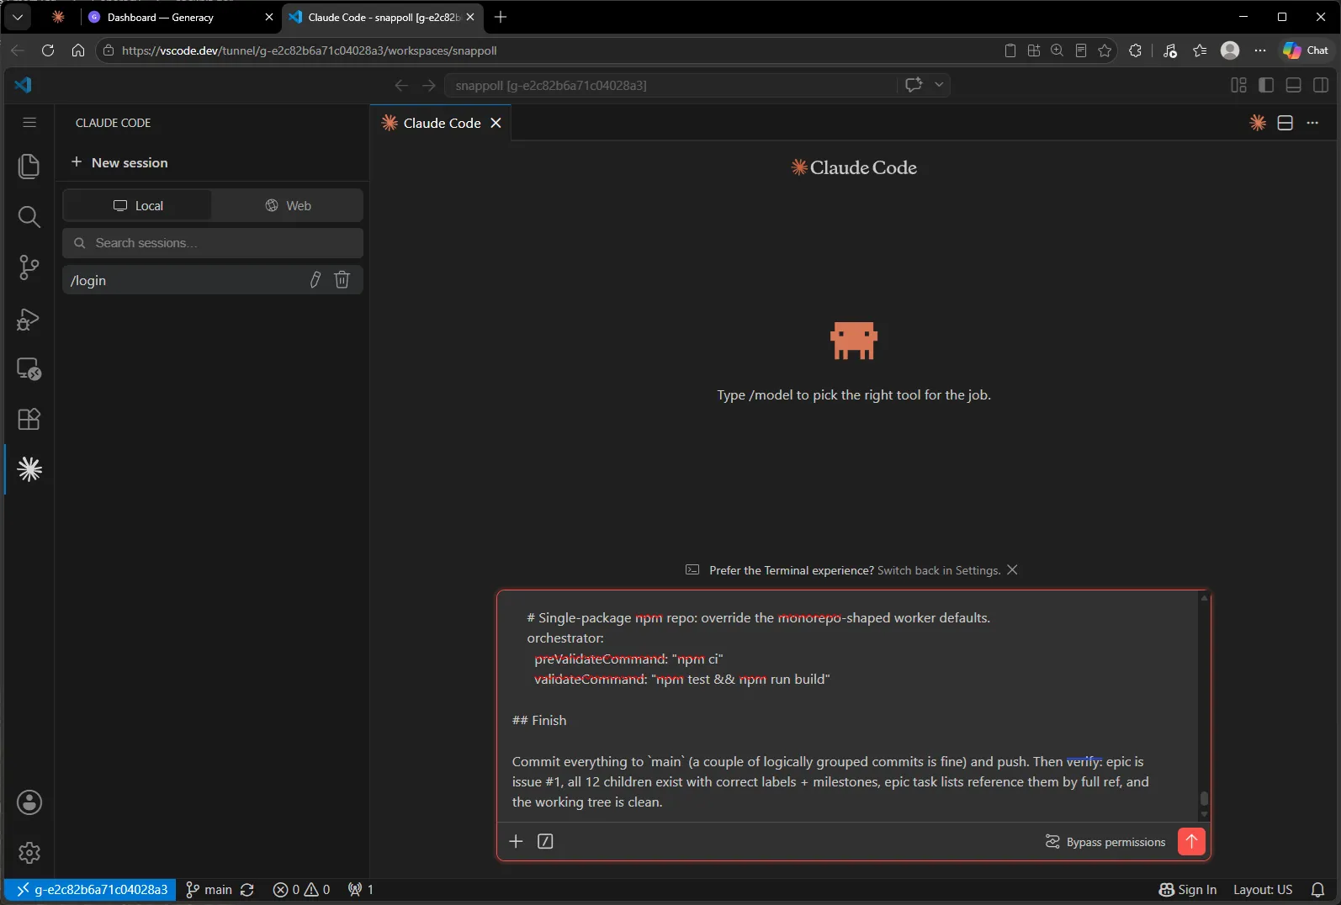Open the Search view in activity bar
Image resolution: width=1341 pixels, height=905 pixels.
pyautogui.click(x=29, y=217)
